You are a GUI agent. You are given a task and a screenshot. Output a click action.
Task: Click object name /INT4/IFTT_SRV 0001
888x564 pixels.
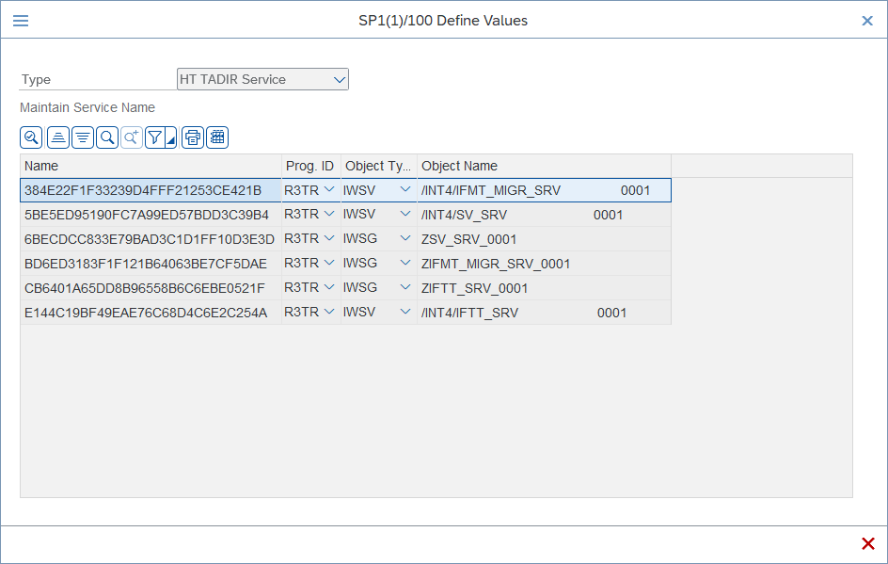coord(544,313)
